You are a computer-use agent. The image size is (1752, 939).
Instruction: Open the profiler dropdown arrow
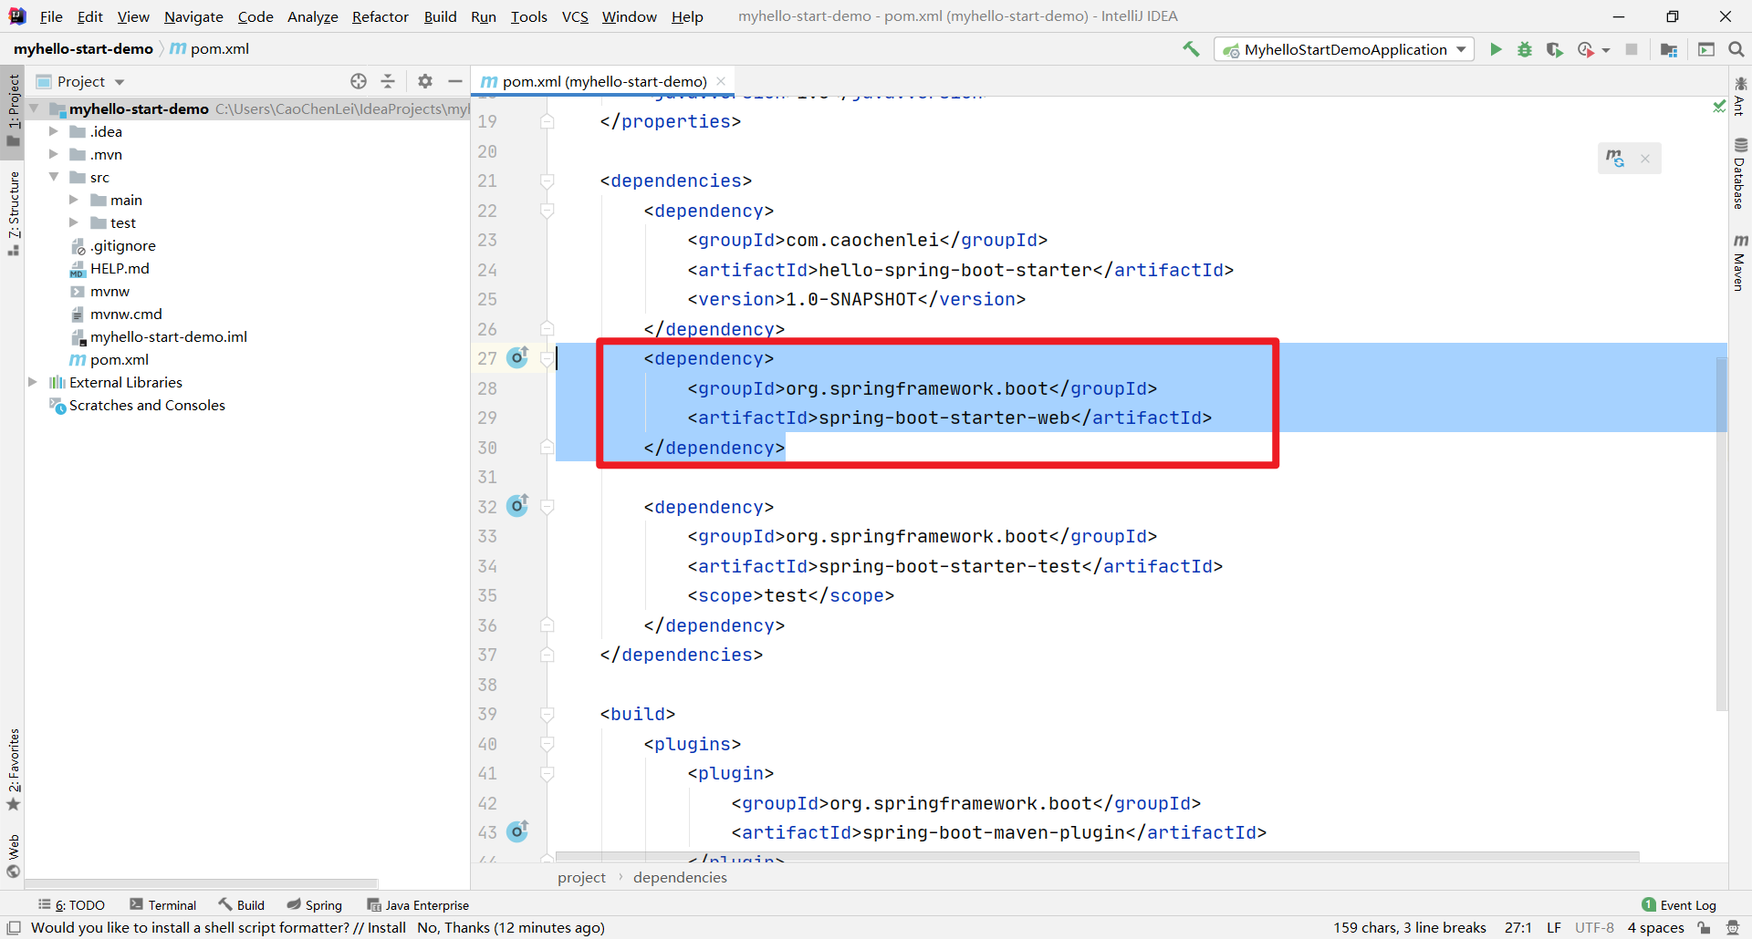pyautogui.click(x=1606, y=50)
